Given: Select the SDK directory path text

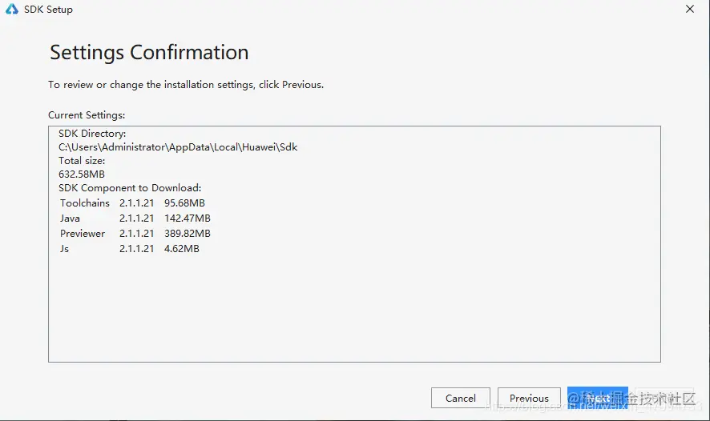Looking at the screenshot, I should coord(178,147).
